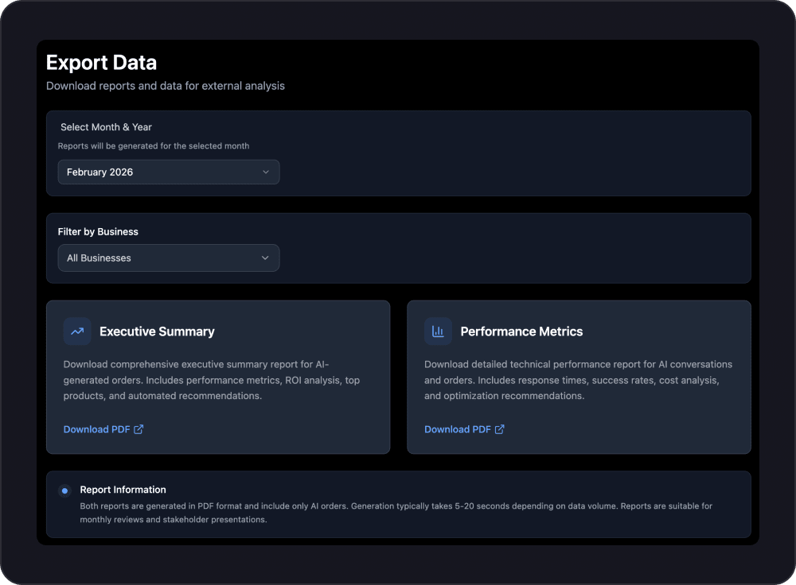
Task: Open the All Businesses filter dropdown
Action: (x=169, y=258)
